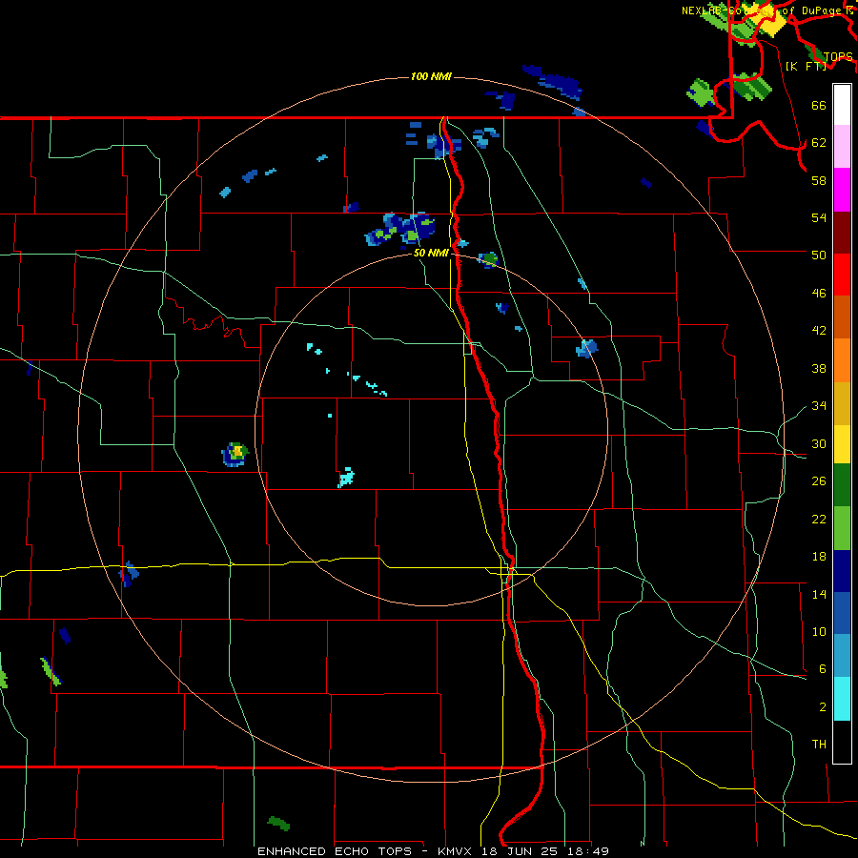Click the "62" legend value
Image resolution: width=858 pixels, height=858 pixels.
(819, 143)
